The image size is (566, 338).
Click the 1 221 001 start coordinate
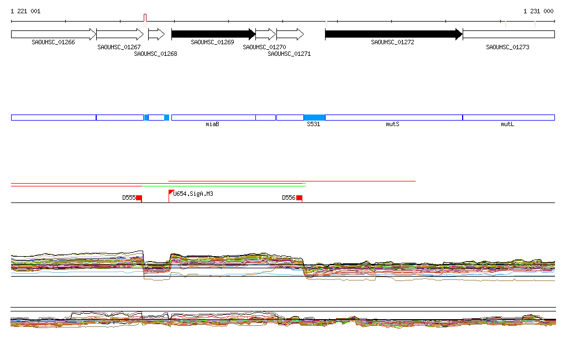[x=25, y=11]
